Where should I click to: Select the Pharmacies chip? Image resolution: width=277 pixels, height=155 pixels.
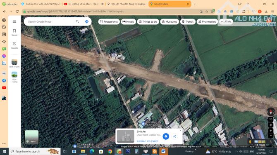click(x=207, y=22)
